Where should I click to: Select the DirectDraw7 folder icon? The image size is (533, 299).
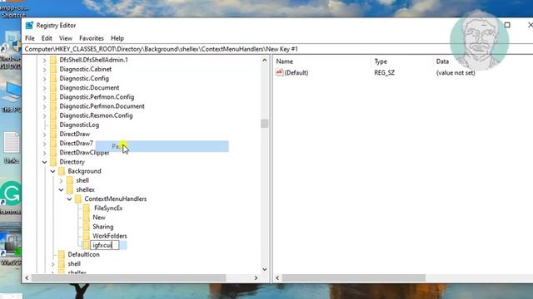[x=53, y=143]
